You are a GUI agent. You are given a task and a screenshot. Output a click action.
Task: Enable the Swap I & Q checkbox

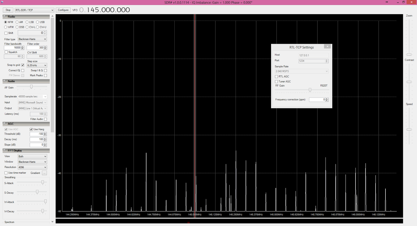click(45, 70)
